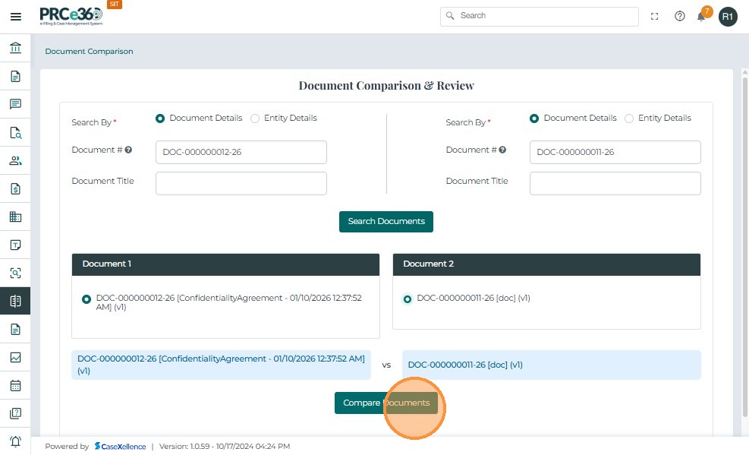Viewport: 749px width, 455px height.
Task: Open the hamburger navigation menu
Action: [x=15, y=16]
